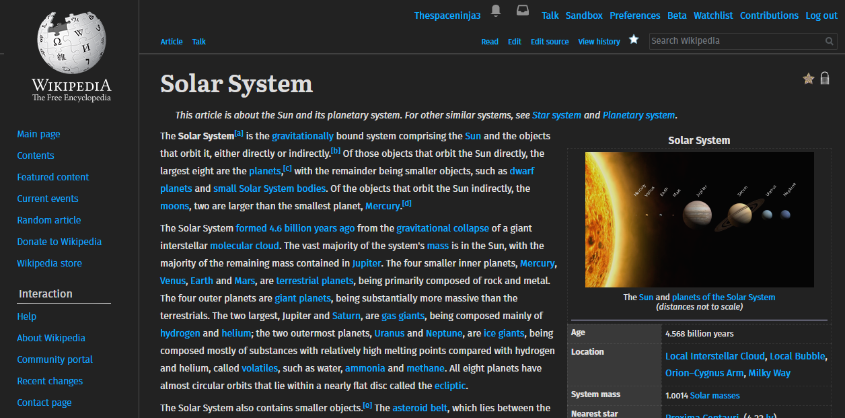This screenshot has width=845, height=418.
Task: Open the notifications bell icon
Action: [x=496, y=11]
